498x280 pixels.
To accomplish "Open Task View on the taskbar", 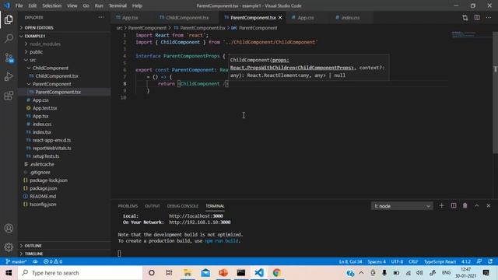I will coord(169,273).
